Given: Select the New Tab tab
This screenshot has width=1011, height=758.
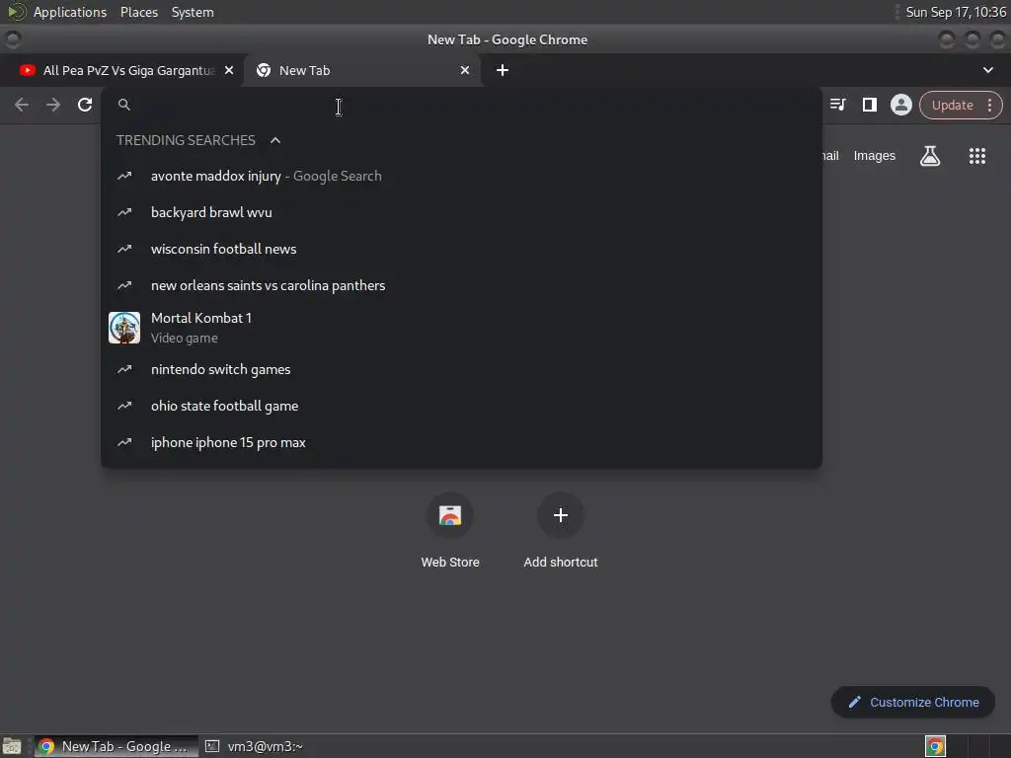Looking at the screenshot, I should [361, 70].
